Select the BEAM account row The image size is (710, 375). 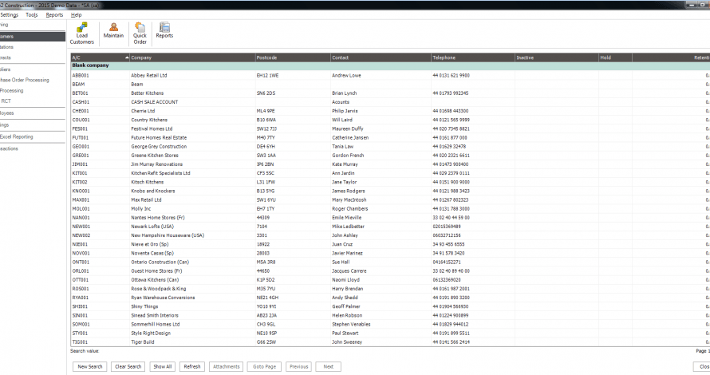[x=390, y=85]
